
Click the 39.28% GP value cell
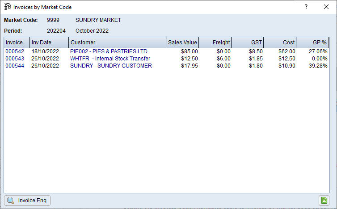(318, 66)
